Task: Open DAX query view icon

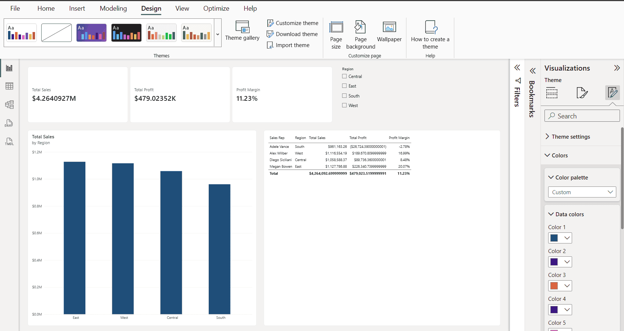Action: pyautogui.click(x=9, y=123)
